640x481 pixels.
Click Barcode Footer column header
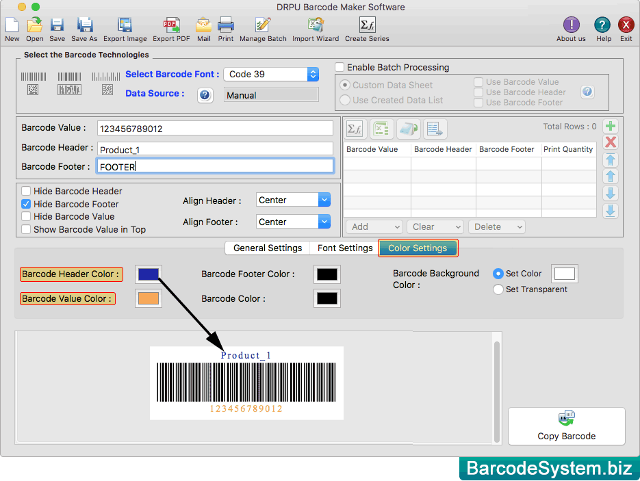tap(509, 149)
